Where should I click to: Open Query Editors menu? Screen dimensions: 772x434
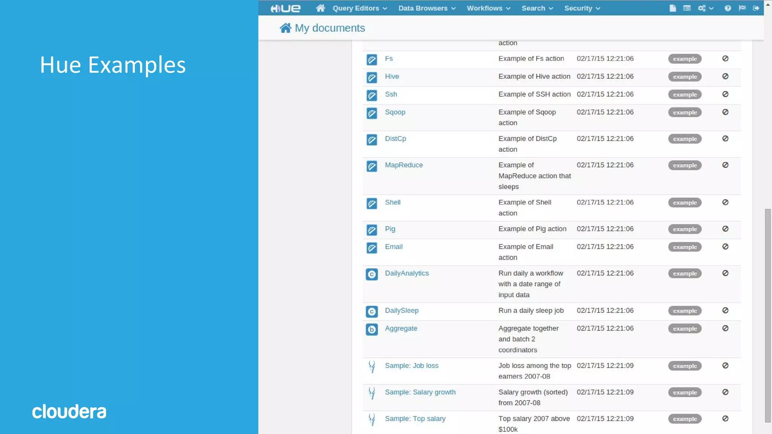point(360,8)
